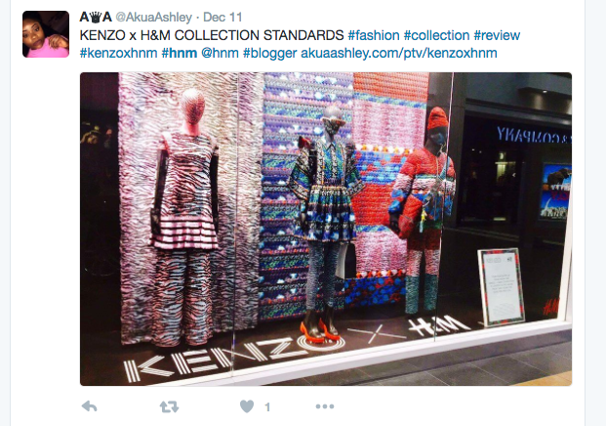Open the #collection hashtag
This screenshot has height=426, width=606.
437,35
